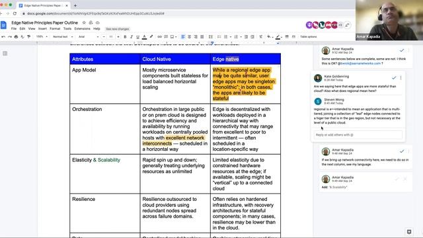Open line and paragraph spacing
423x238 pixels.
coord(211,37)
